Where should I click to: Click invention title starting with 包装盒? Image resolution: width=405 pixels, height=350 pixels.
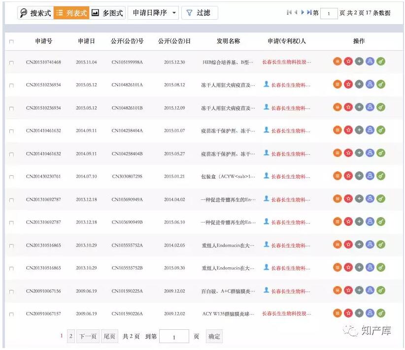(228, 177)
